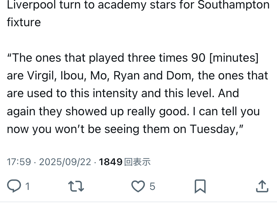
Task: Like the post with the heart icon
Action: [x=138, y=186]
